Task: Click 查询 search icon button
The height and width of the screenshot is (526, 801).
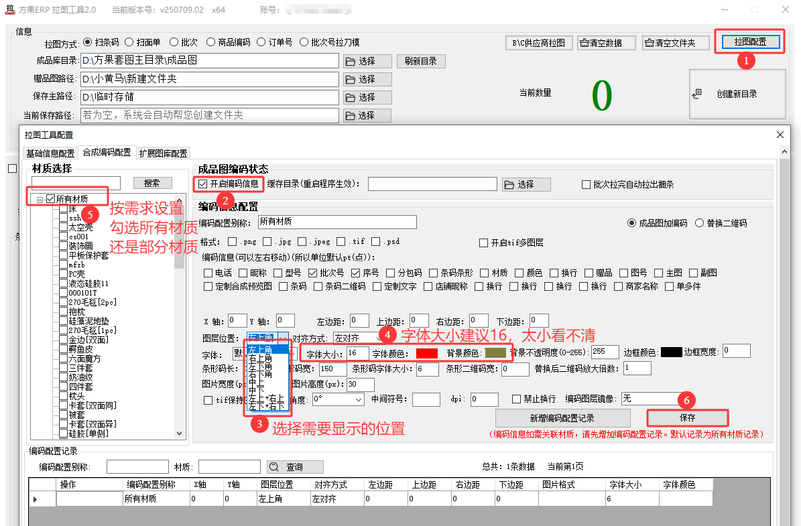Action: tap(296, 467)
